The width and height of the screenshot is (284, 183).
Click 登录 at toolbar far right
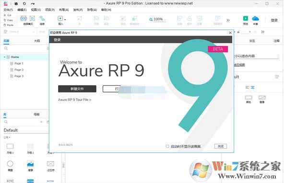[274, 20]
